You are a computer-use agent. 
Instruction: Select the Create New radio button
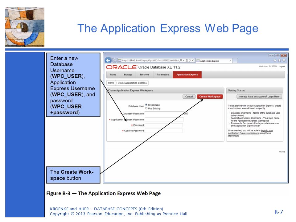[146, 105]
